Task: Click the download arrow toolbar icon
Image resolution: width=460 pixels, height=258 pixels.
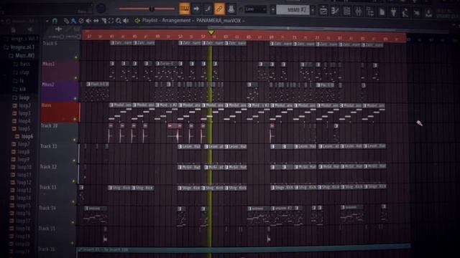Action: click(428, 13)
